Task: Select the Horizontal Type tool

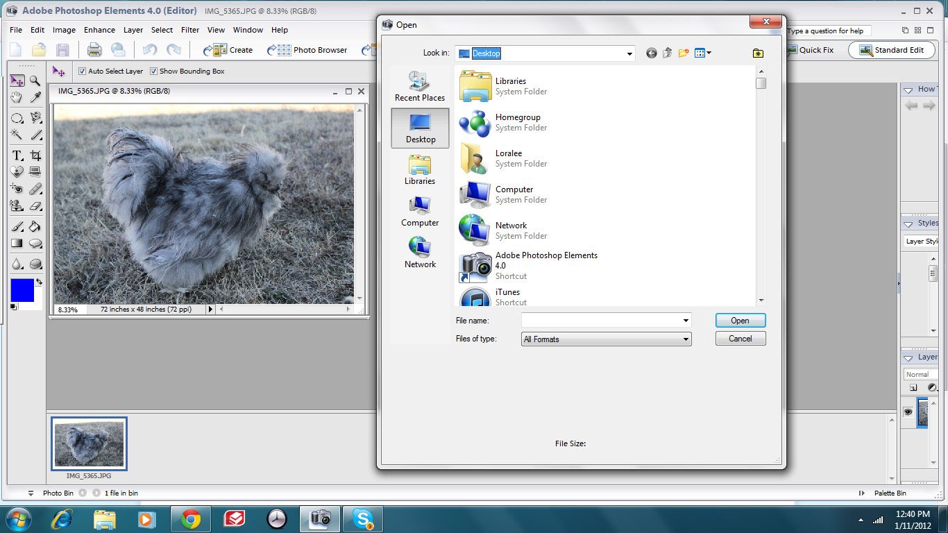Action: (17, 155)
